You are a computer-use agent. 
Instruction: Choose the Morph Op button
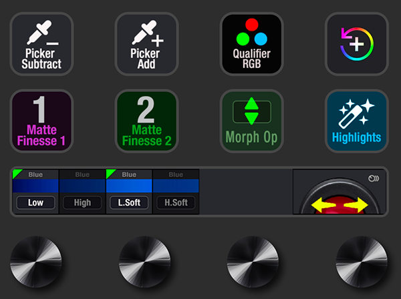[x=252, y=121]
